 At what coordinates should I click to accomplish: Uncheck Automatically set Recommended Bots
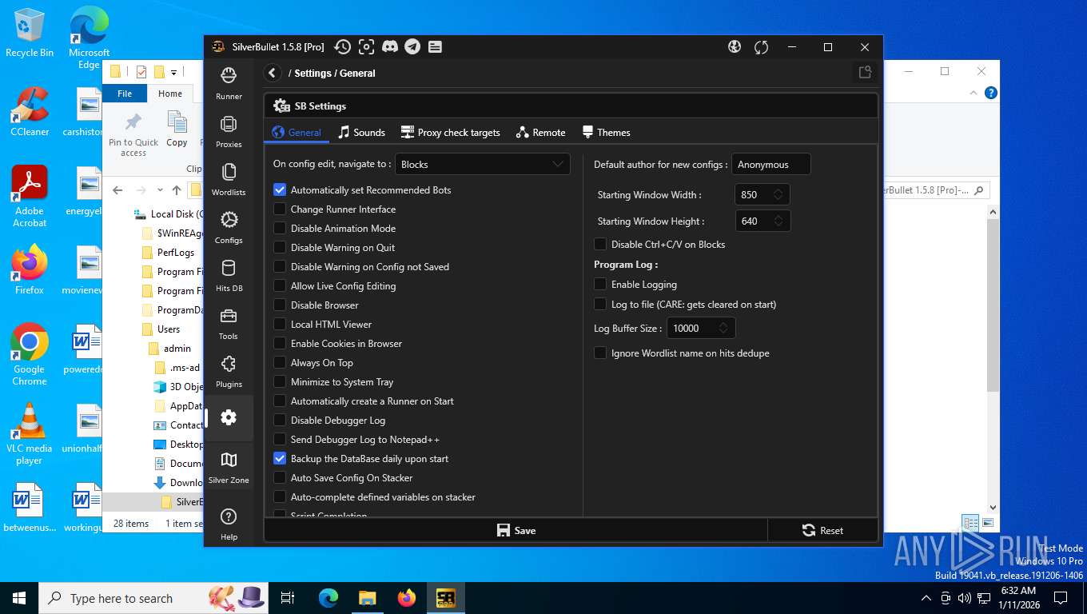(x=280, y=190)
